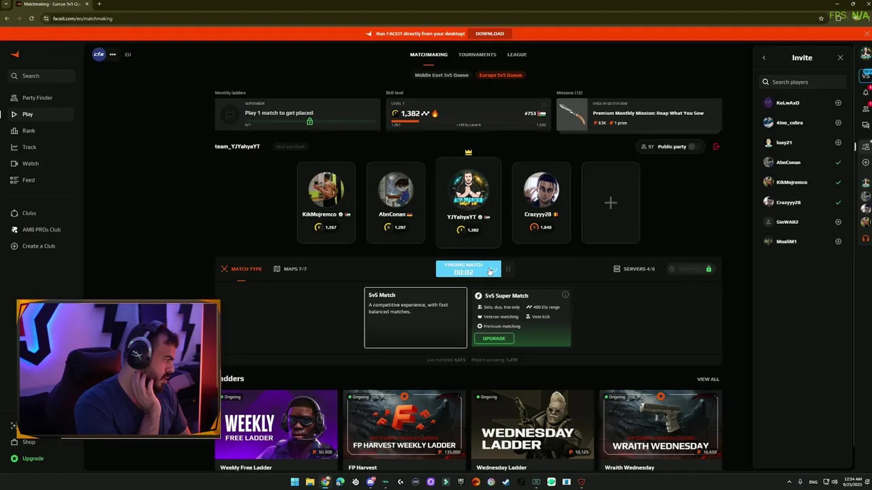Invite 4ino_cobra with the plus icon
Image resolution: width=872 pixels, height=490 pixels.
pos(838,122)
